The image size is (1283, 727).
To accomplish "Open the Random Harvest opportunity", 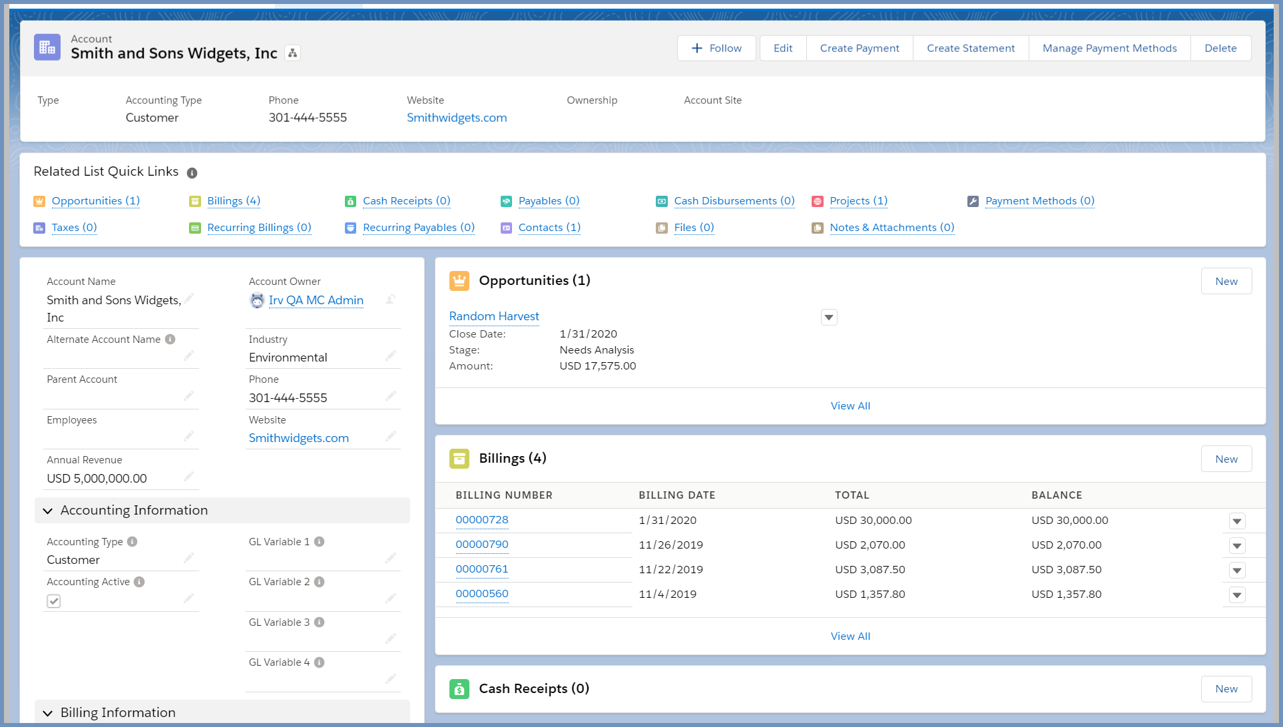I will (x=494, y=316).
